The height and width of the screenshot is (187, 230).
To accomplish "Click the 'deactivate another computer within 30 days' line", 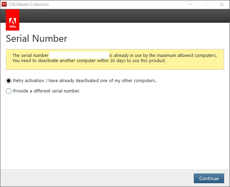I will pyautogui.click(x=89, y=61).
